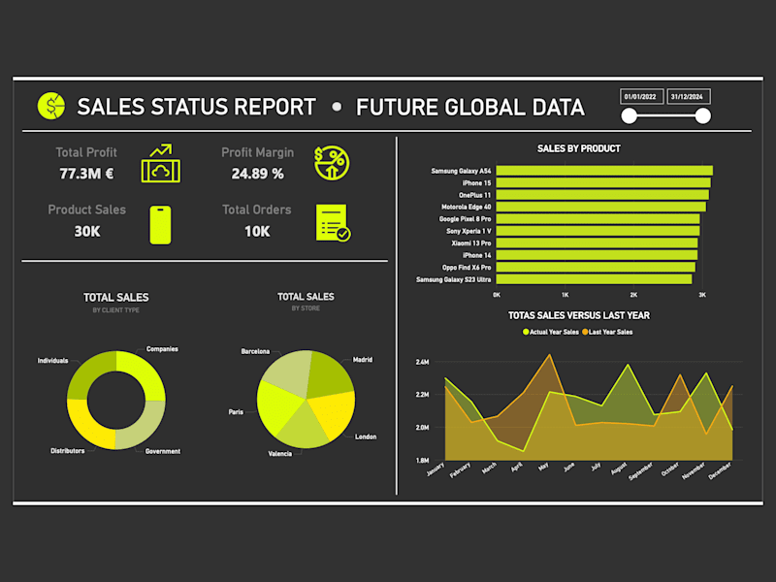
Task: Click the Valencia pie slice
Action: click(303, 429)
